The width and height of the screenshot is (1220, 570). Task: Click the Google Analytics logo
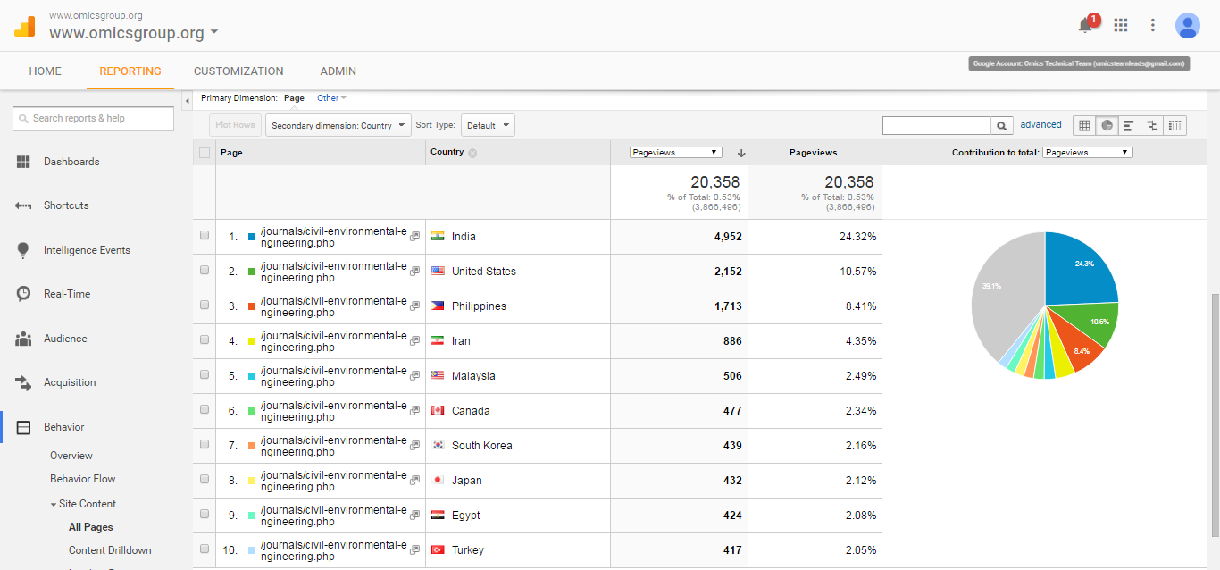(24, 26)
